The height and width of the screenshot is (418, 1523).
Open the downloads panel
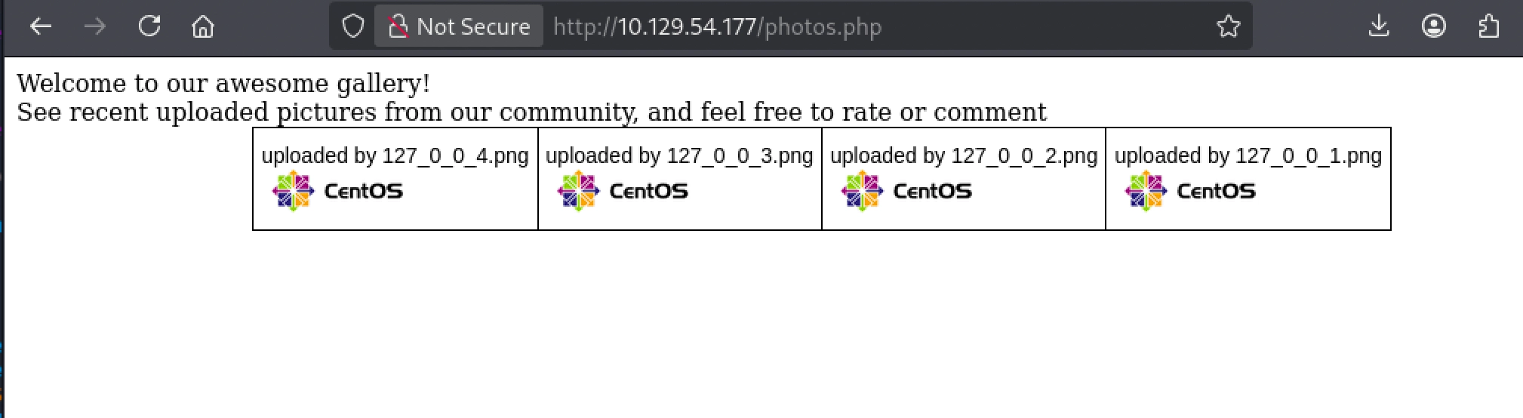click(1379, 26)
